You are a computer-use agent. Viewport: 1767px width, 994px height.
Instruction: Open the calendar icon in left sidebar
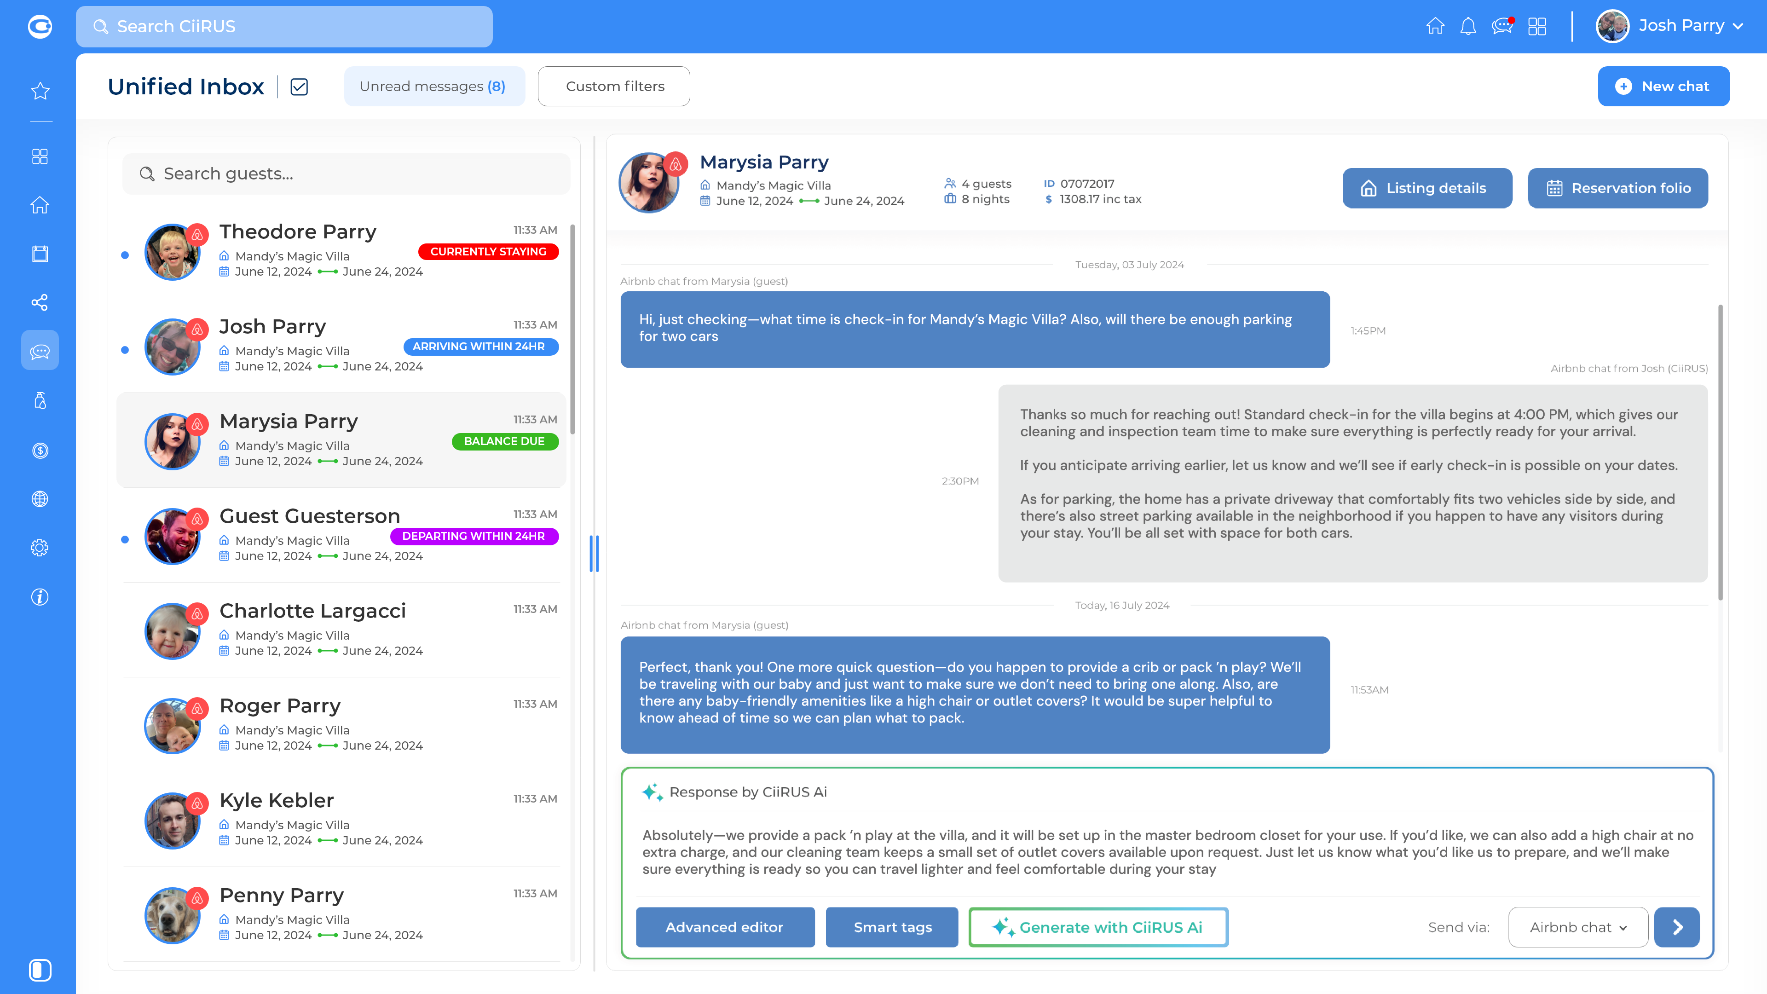pos(40,254)
